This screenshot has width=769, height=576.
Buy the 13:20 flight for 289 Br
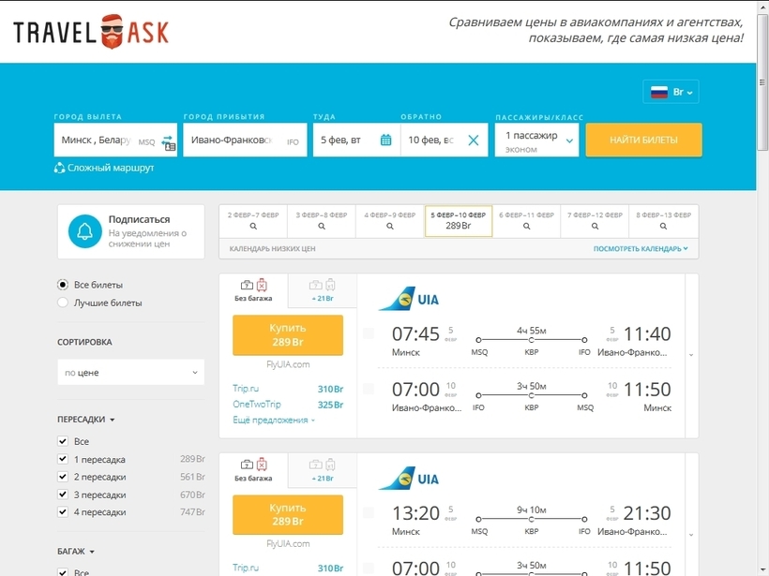click(x=288, y=515)
